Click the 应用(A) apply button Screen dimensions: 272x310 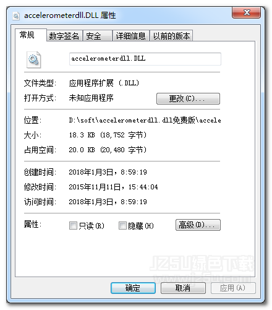(x=233, y=288)
